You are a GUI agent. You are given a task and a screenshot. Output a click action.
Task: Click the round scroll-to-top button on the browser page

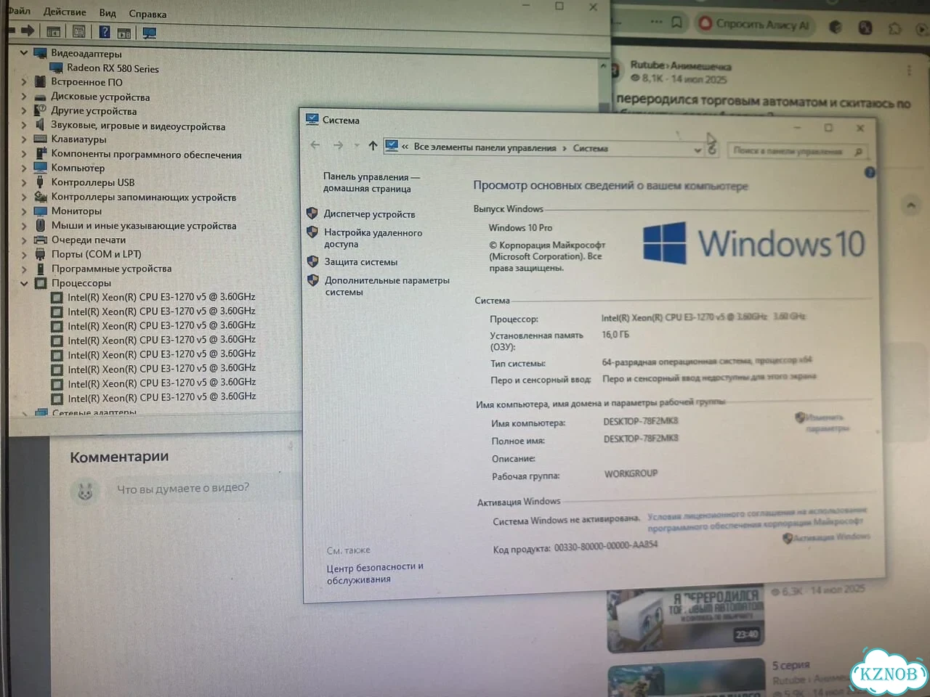[x=910, y=205]
